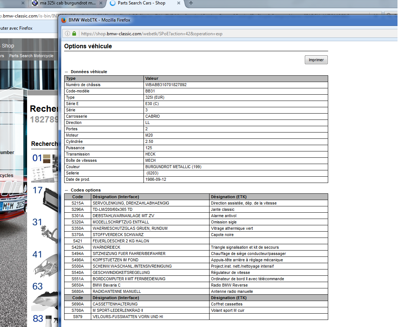Viewport: 399px width, 327px height.
Task: Click 'FEUERLOESCHER 2 KG HALON' entry
Action: tap(121, 241)
